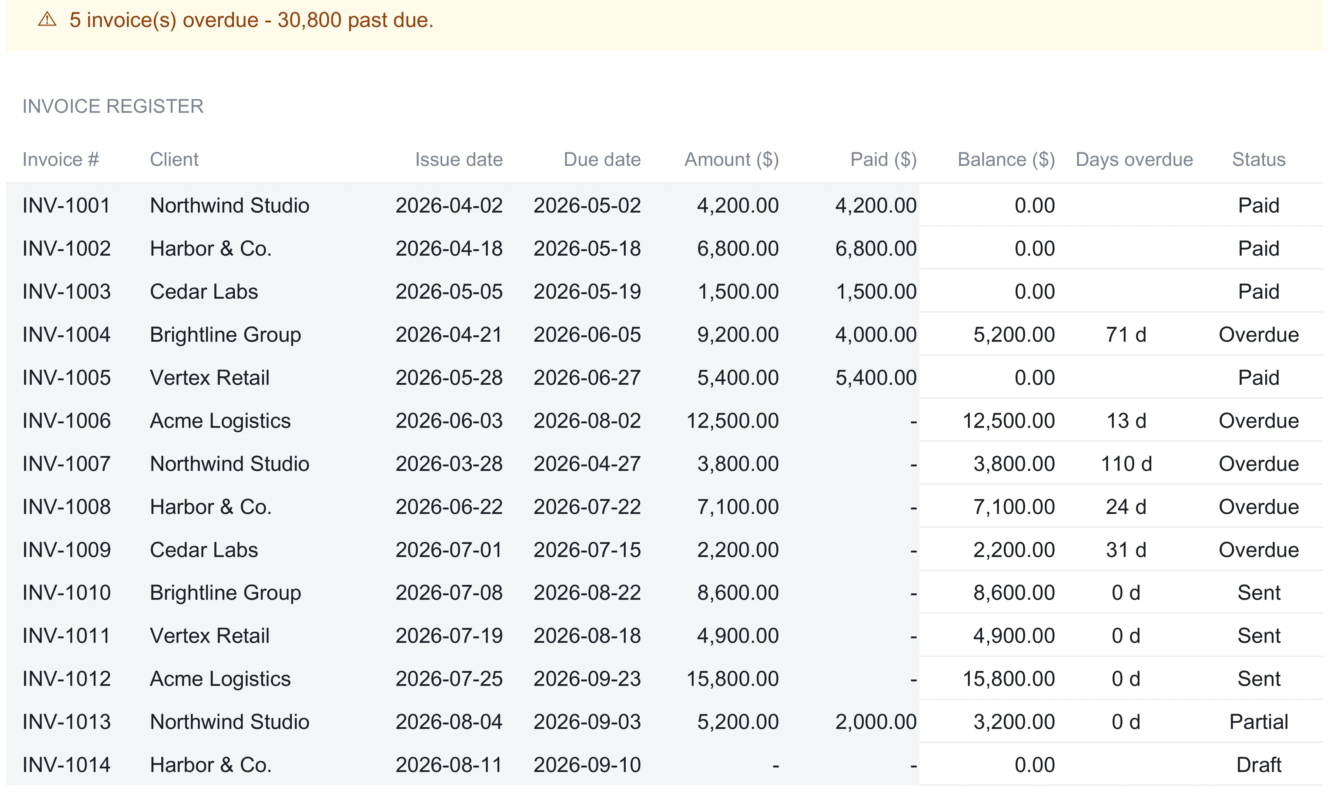Select invoice number INV-1007
The image size is (1329, 792).
click(67, 464)
